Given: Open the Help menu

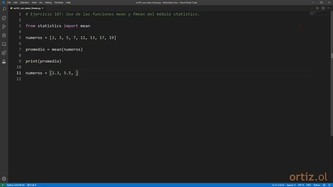Looking at the screenshot, I should [x=68, y=3].
